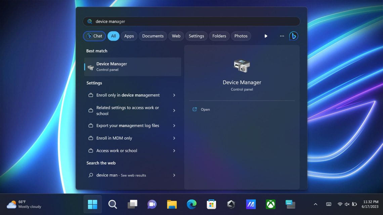Open Access work or school setting
Screen dimensions: 383x215
click(133, 151)
